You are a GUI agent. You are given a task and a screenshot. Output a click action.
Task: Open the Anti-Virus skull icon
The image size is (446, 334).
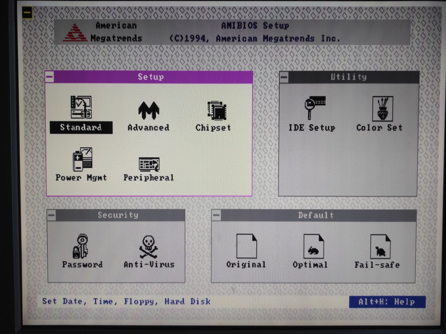click(x=148, y=247)
